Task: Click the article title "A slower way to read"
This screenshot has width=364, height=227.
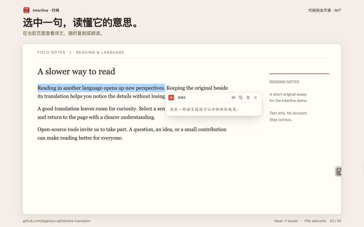Action: [76, 72]
